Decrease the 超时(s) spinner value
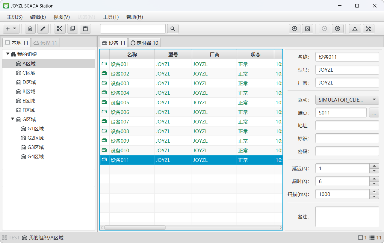This screenshot has height=243, width=384. pyautogui.click(x=374, y=184)
